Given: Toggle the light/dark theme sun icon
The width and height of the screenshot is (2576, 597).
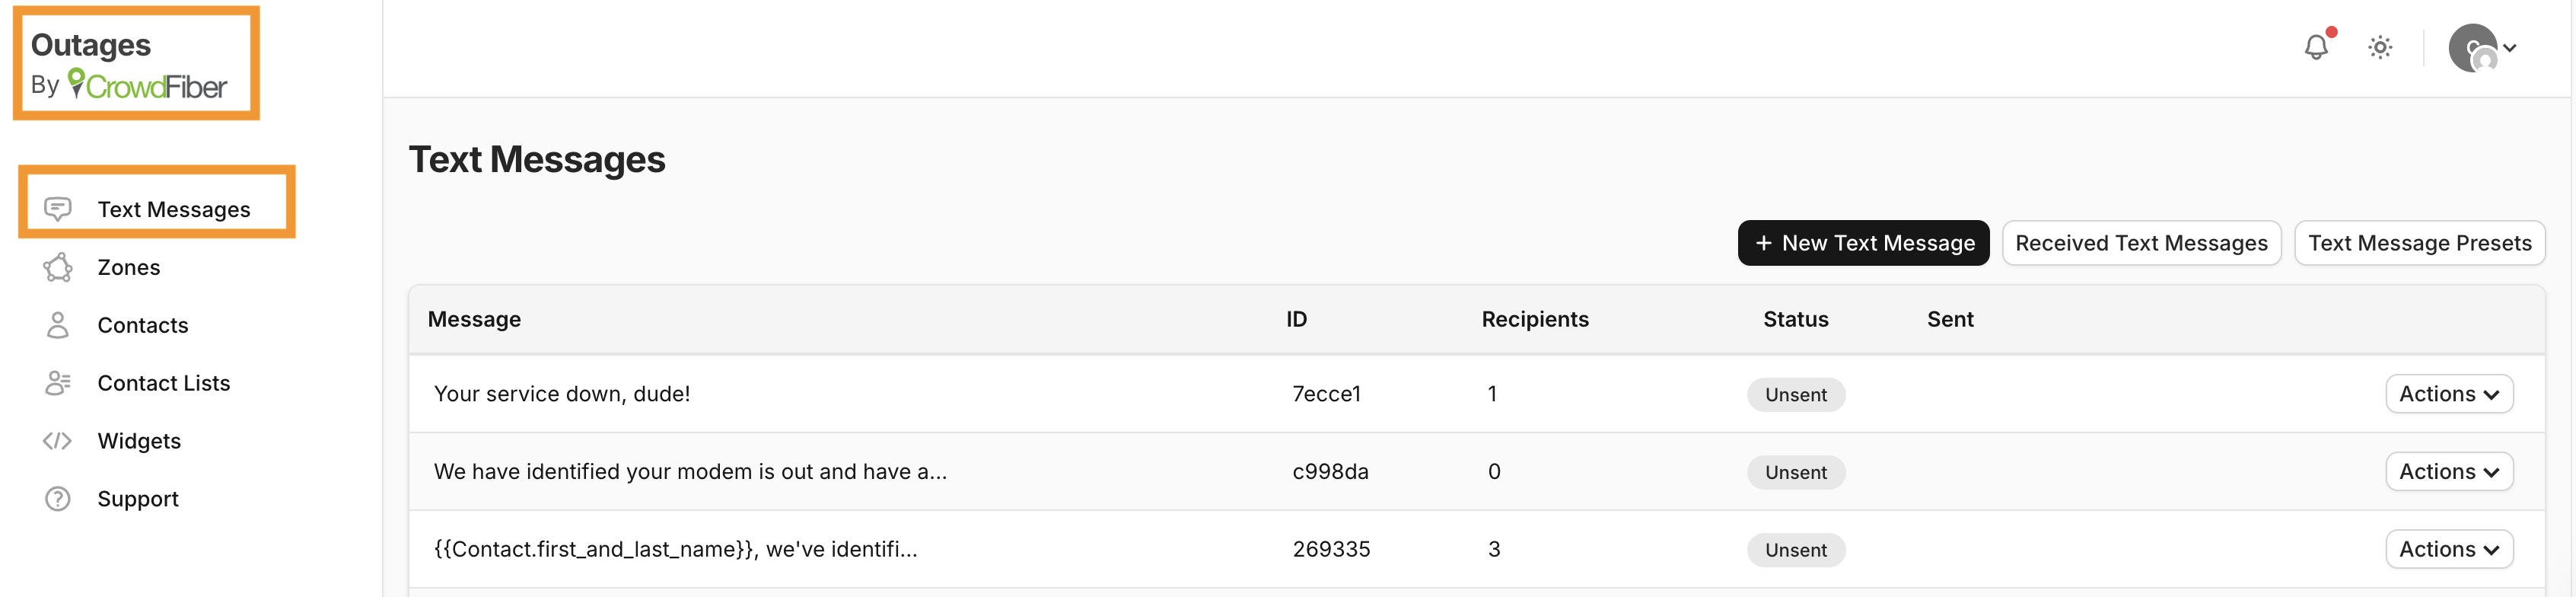Looking at the screenshot, I should click(2380, 47).
